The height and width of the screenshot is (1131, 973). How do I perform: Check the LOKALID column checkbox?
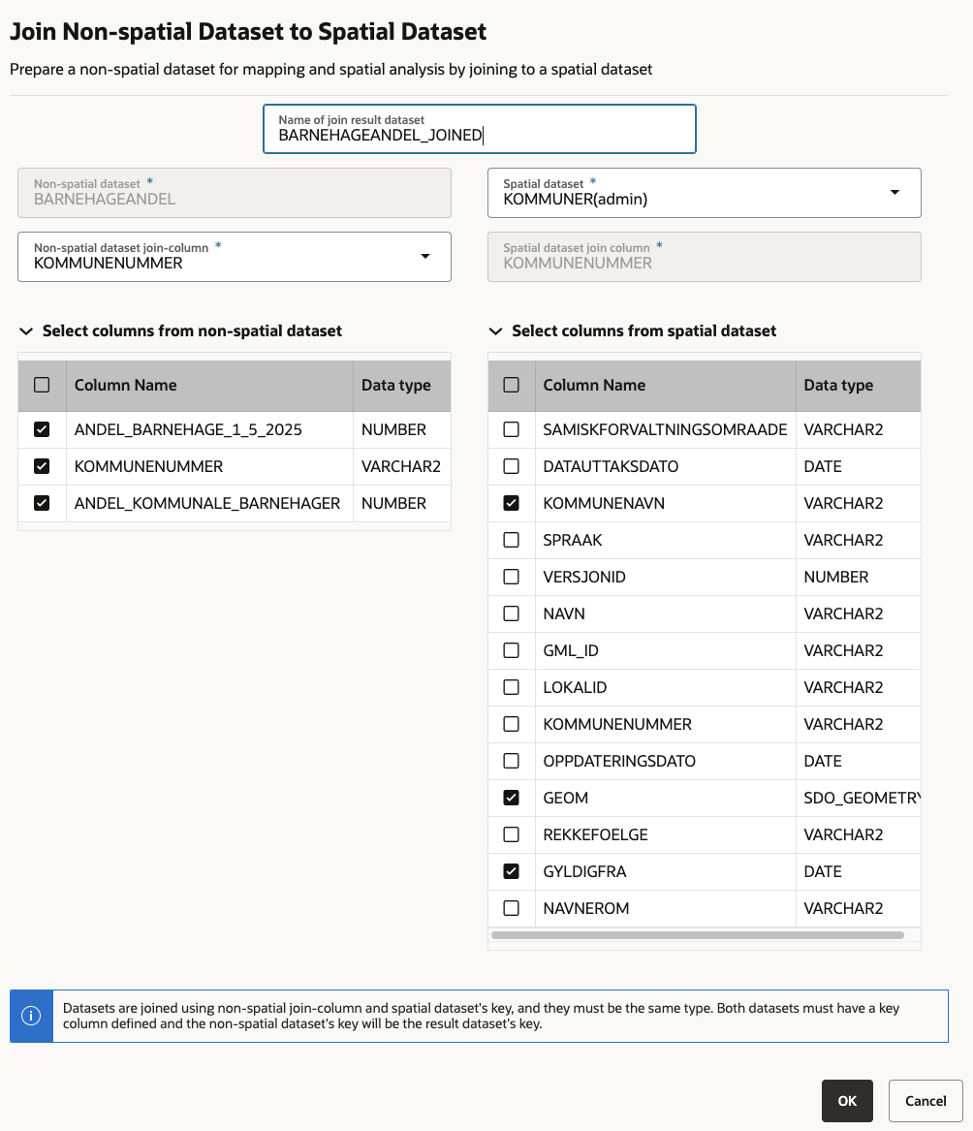[x=512, y=687]
